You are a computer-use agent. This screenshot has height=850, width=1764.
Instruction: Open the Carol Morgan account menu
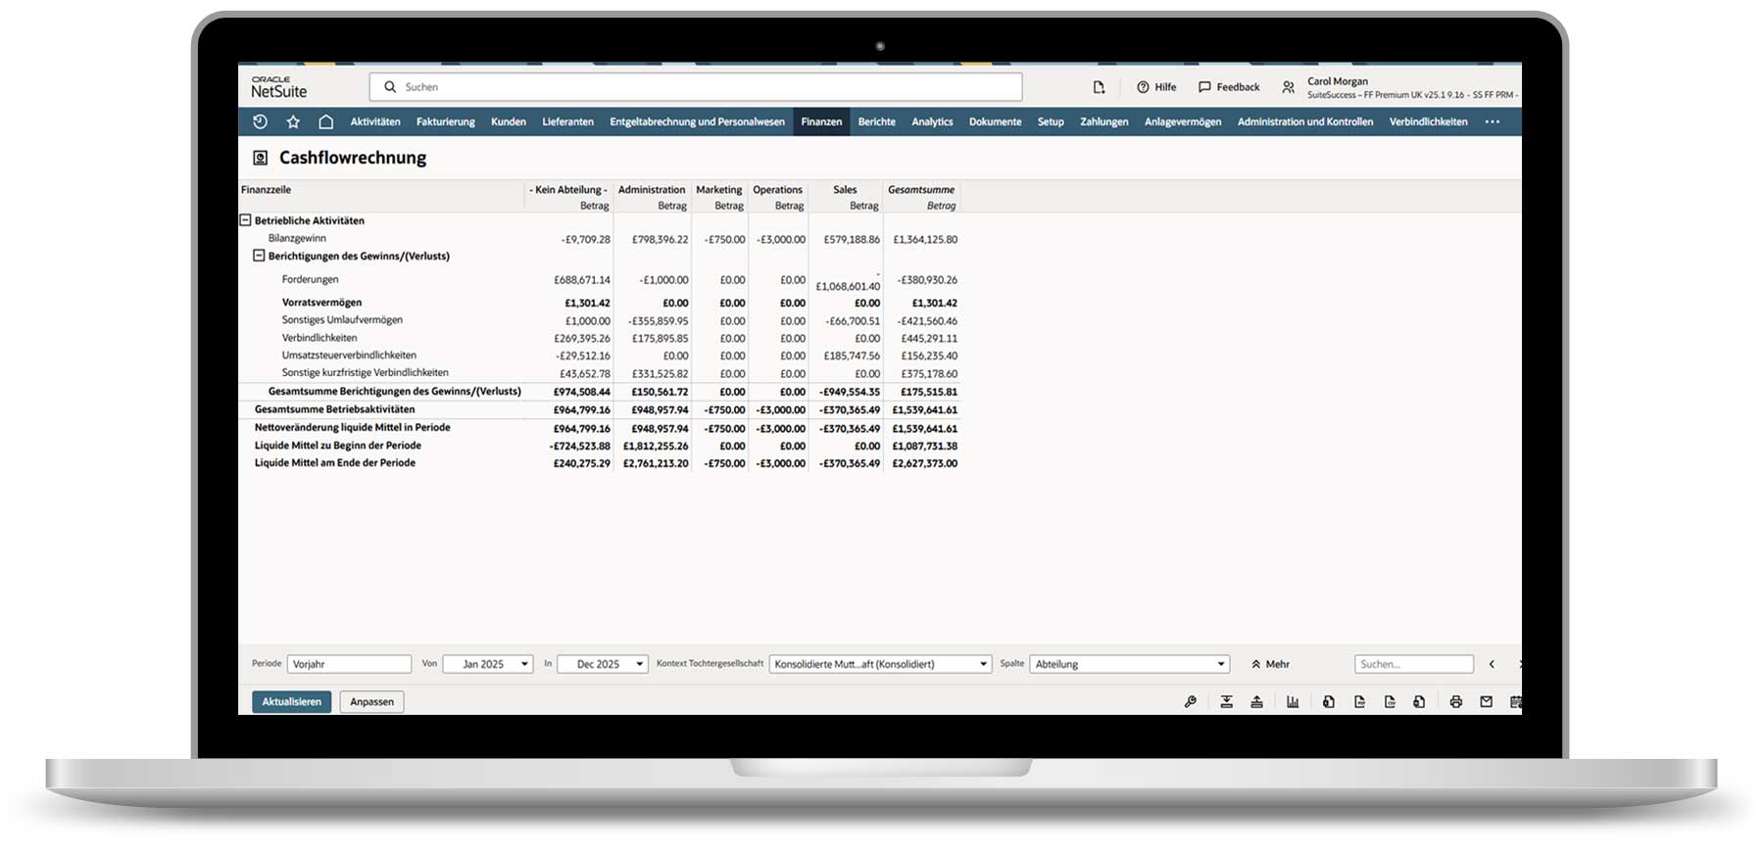(x=1411, y=88)
